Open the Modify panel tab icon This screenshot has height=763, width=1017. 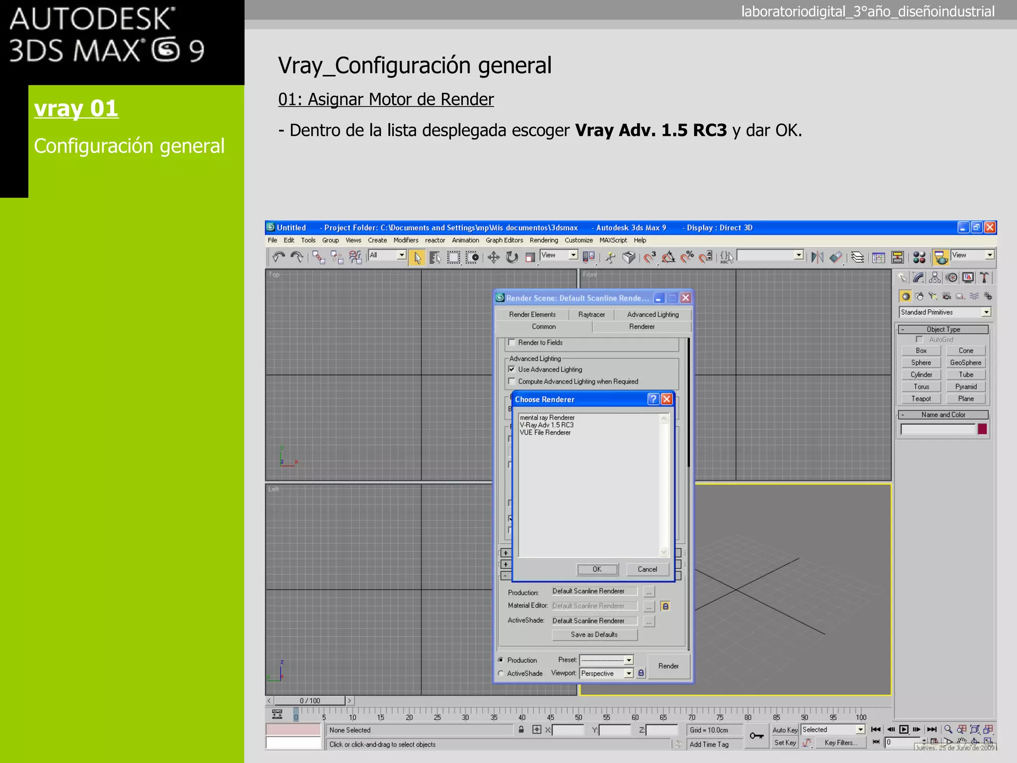(918, 278)
